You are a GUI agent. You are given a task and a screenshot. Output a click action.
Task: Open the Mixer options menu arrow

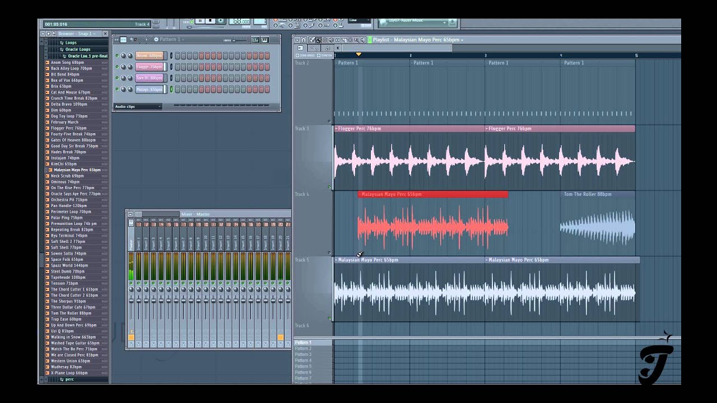(x=131, y=214)
